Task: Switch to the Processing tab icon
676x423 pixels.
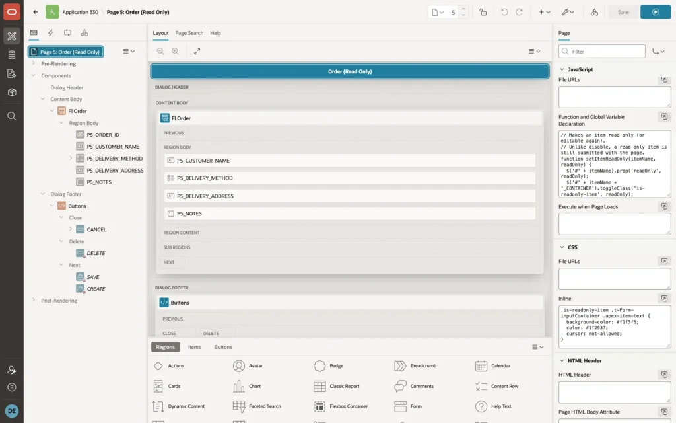Action: [67, 33]
